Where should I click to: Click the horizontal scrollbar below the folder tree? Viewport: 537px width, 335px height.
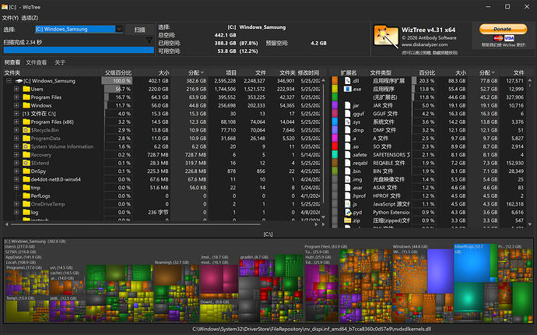coord(135,224)
